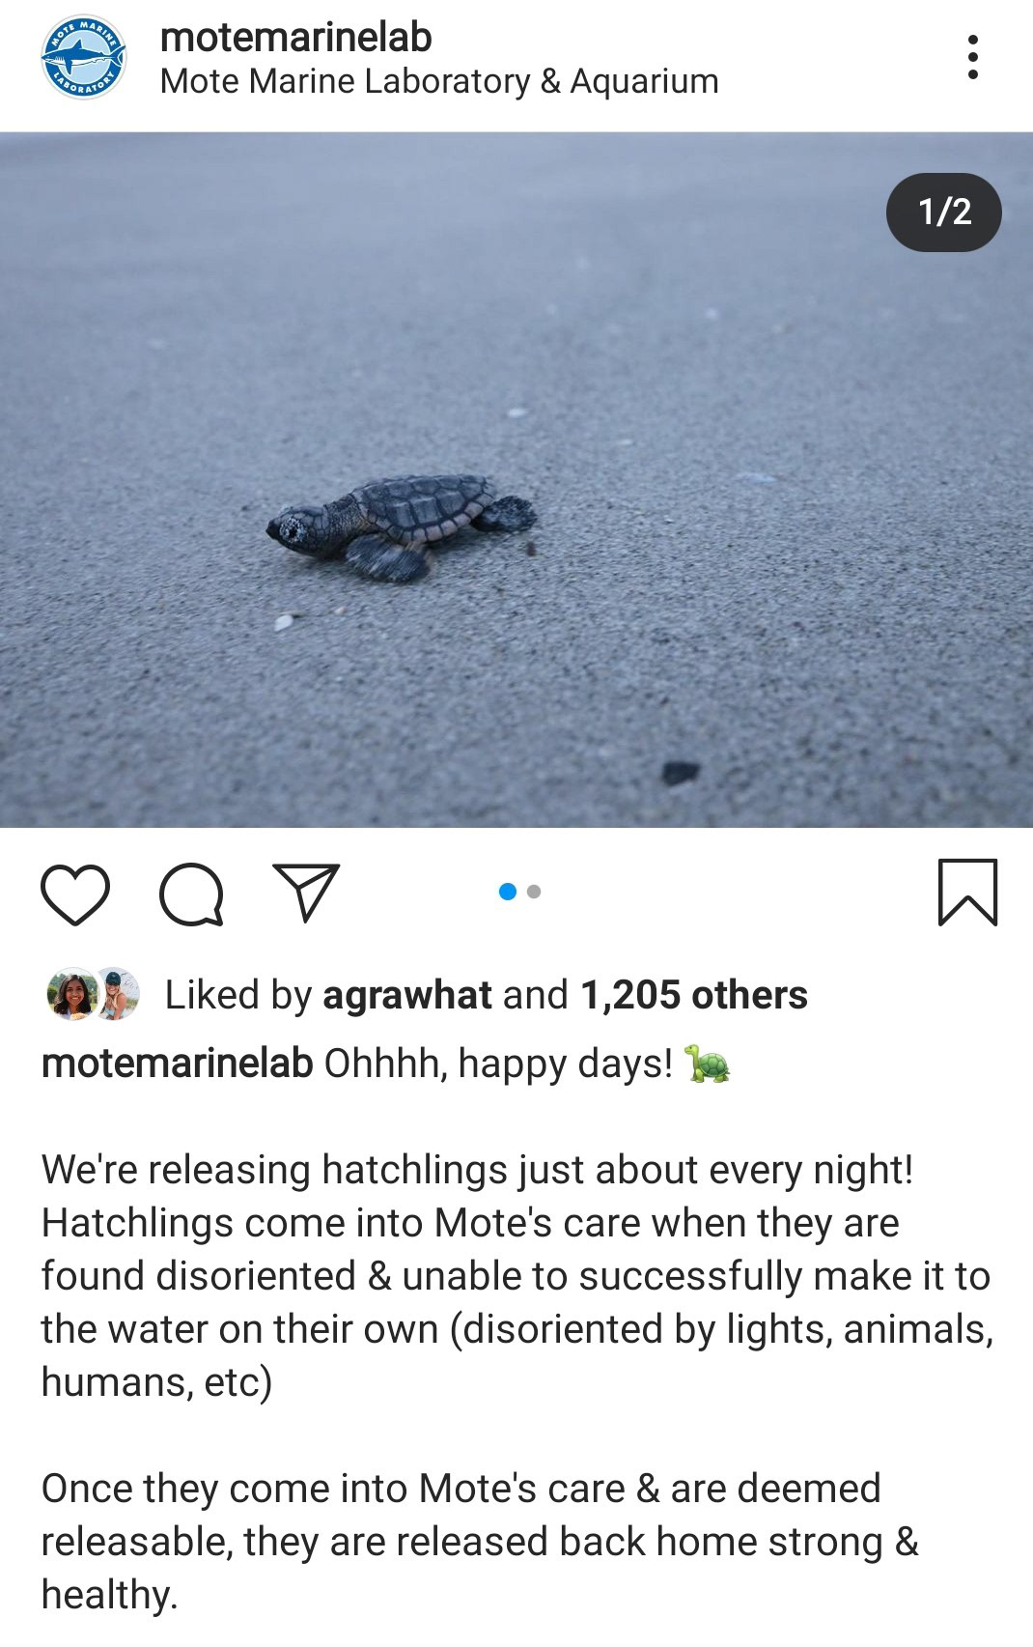1033x1647 pixels.
Task: Tap the left liker profile avatar
Action: (70, 994)
